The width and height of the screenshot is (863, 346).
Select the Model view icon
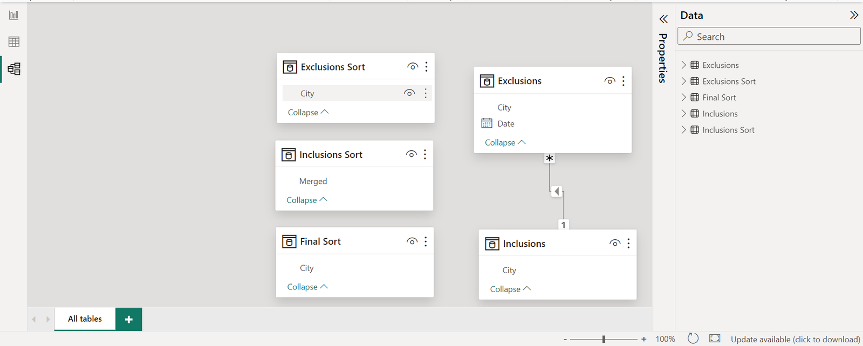(x=14, y=69)
